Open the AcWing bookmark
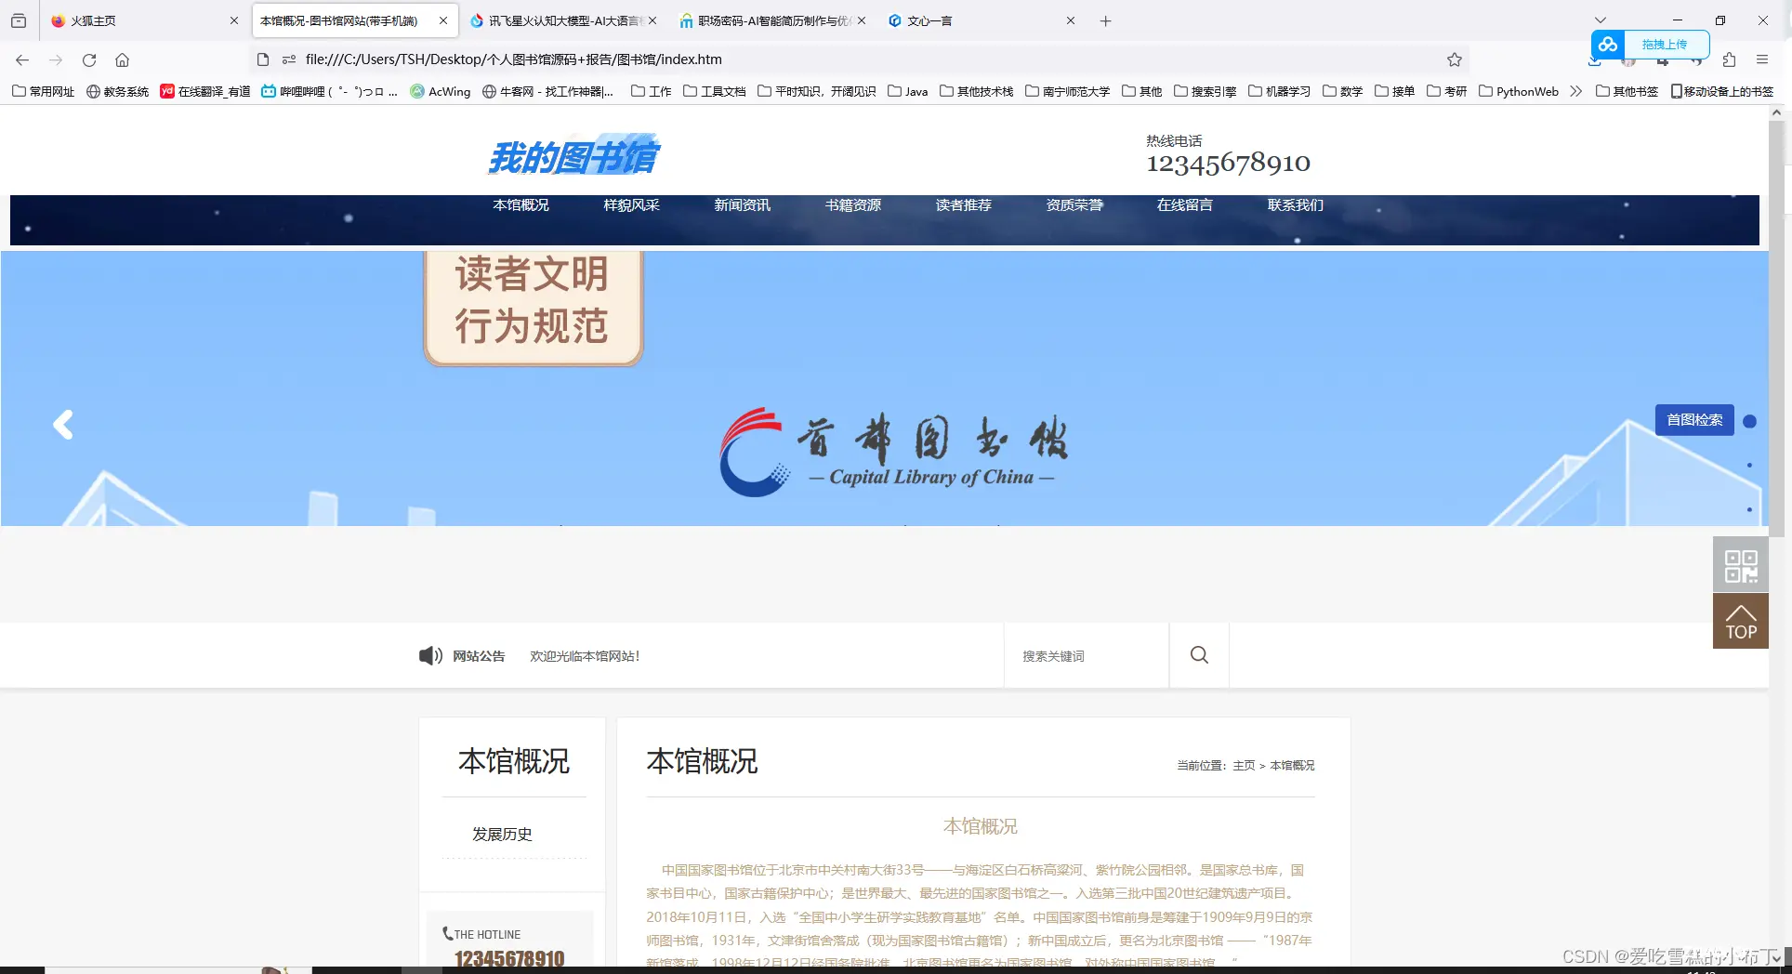This screenshot has width=1792, height=974. (441, 91)
